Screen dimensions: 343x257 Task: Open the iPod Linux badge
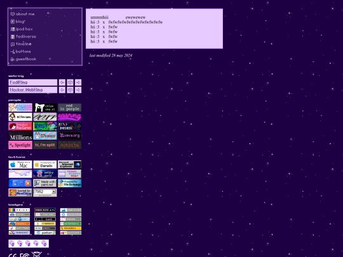pyautogui.click(x=45, y=228)
